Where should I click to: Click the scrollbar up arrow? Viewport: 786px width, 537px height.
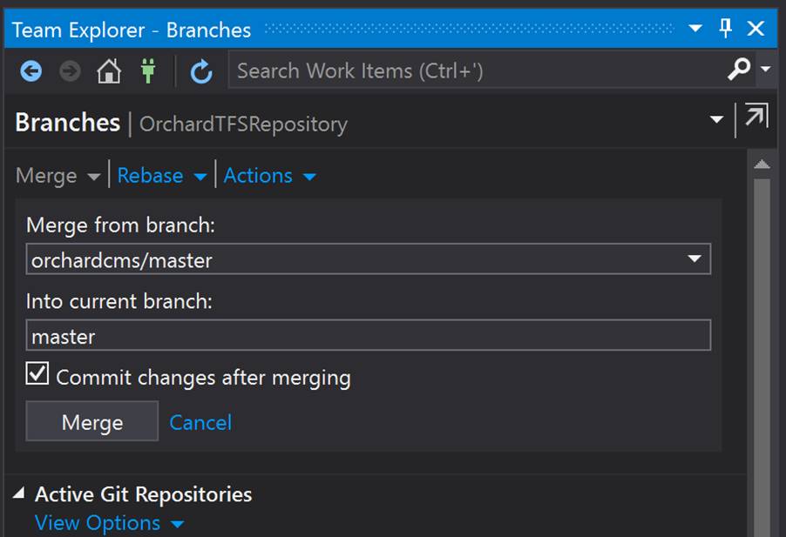coord(762,164)
